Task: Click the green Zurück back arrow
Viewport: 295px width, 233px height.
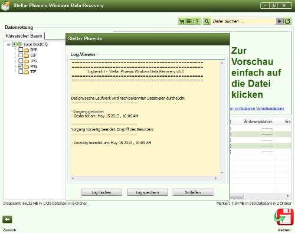Action: tap(7, 219)
